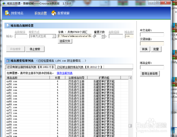177x137 pixels.
Task: Maximize the 域名注册通 window
Action: click(x=157, y=3)
